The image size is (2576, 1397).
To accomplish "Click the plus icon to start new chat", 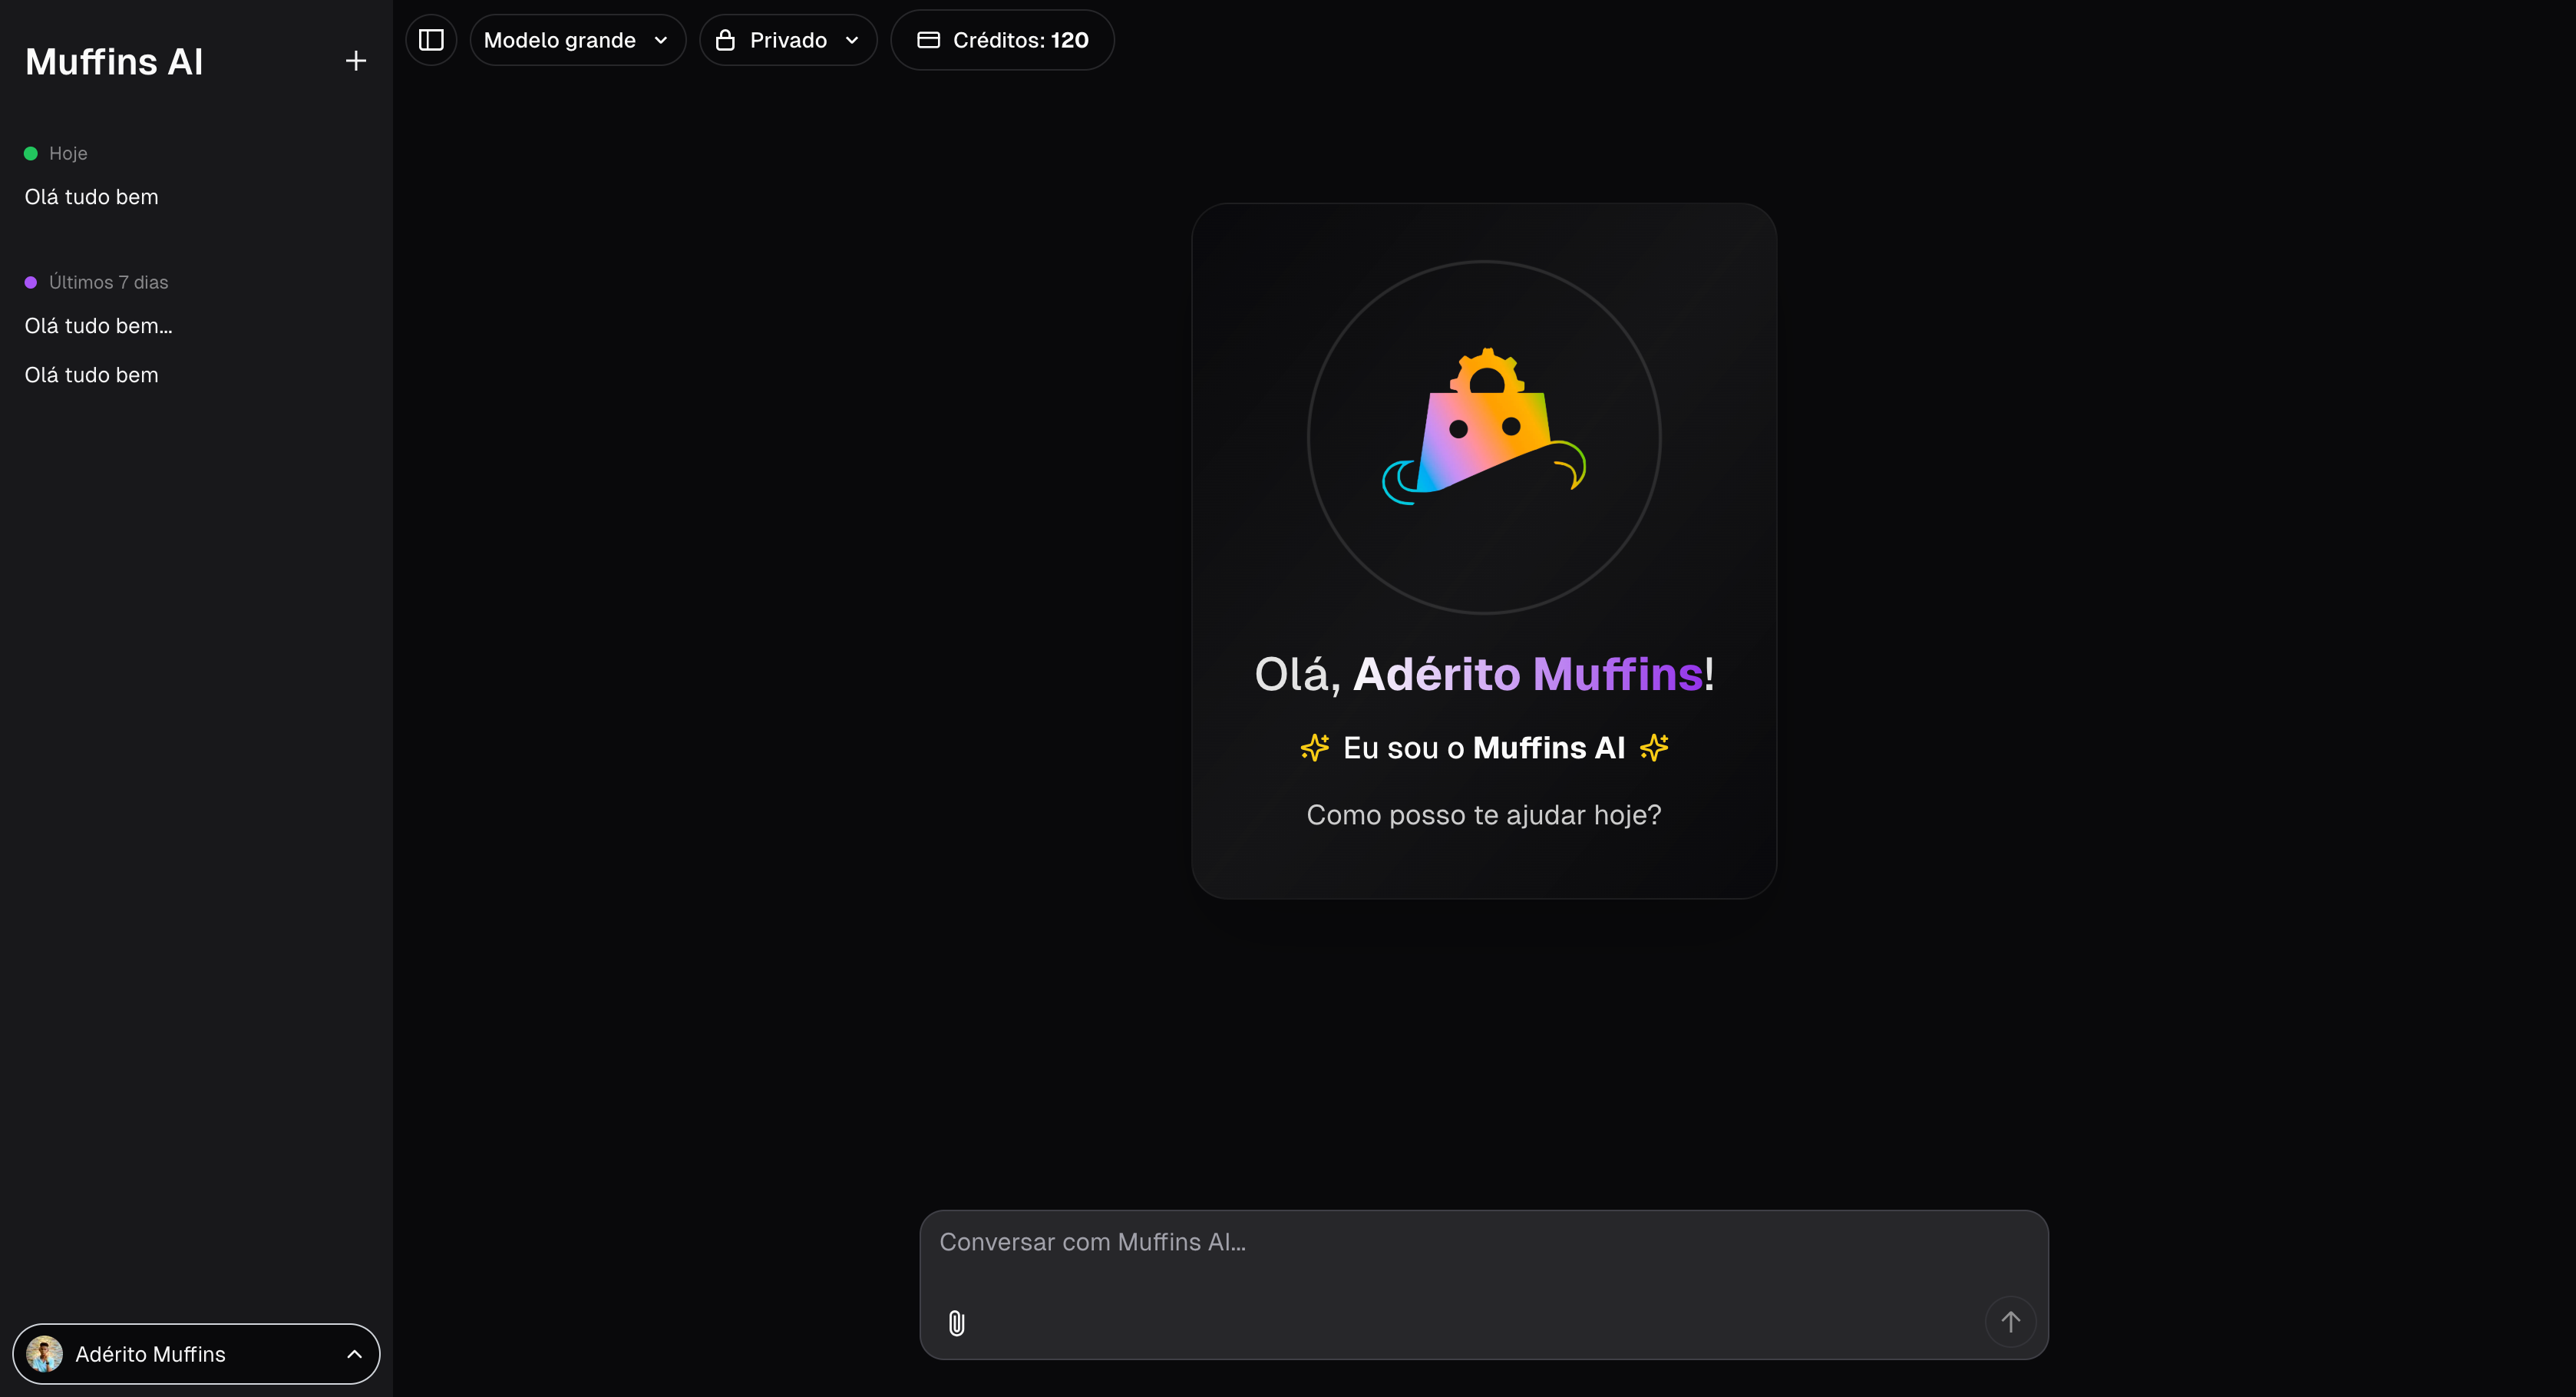I will [355, 61].
